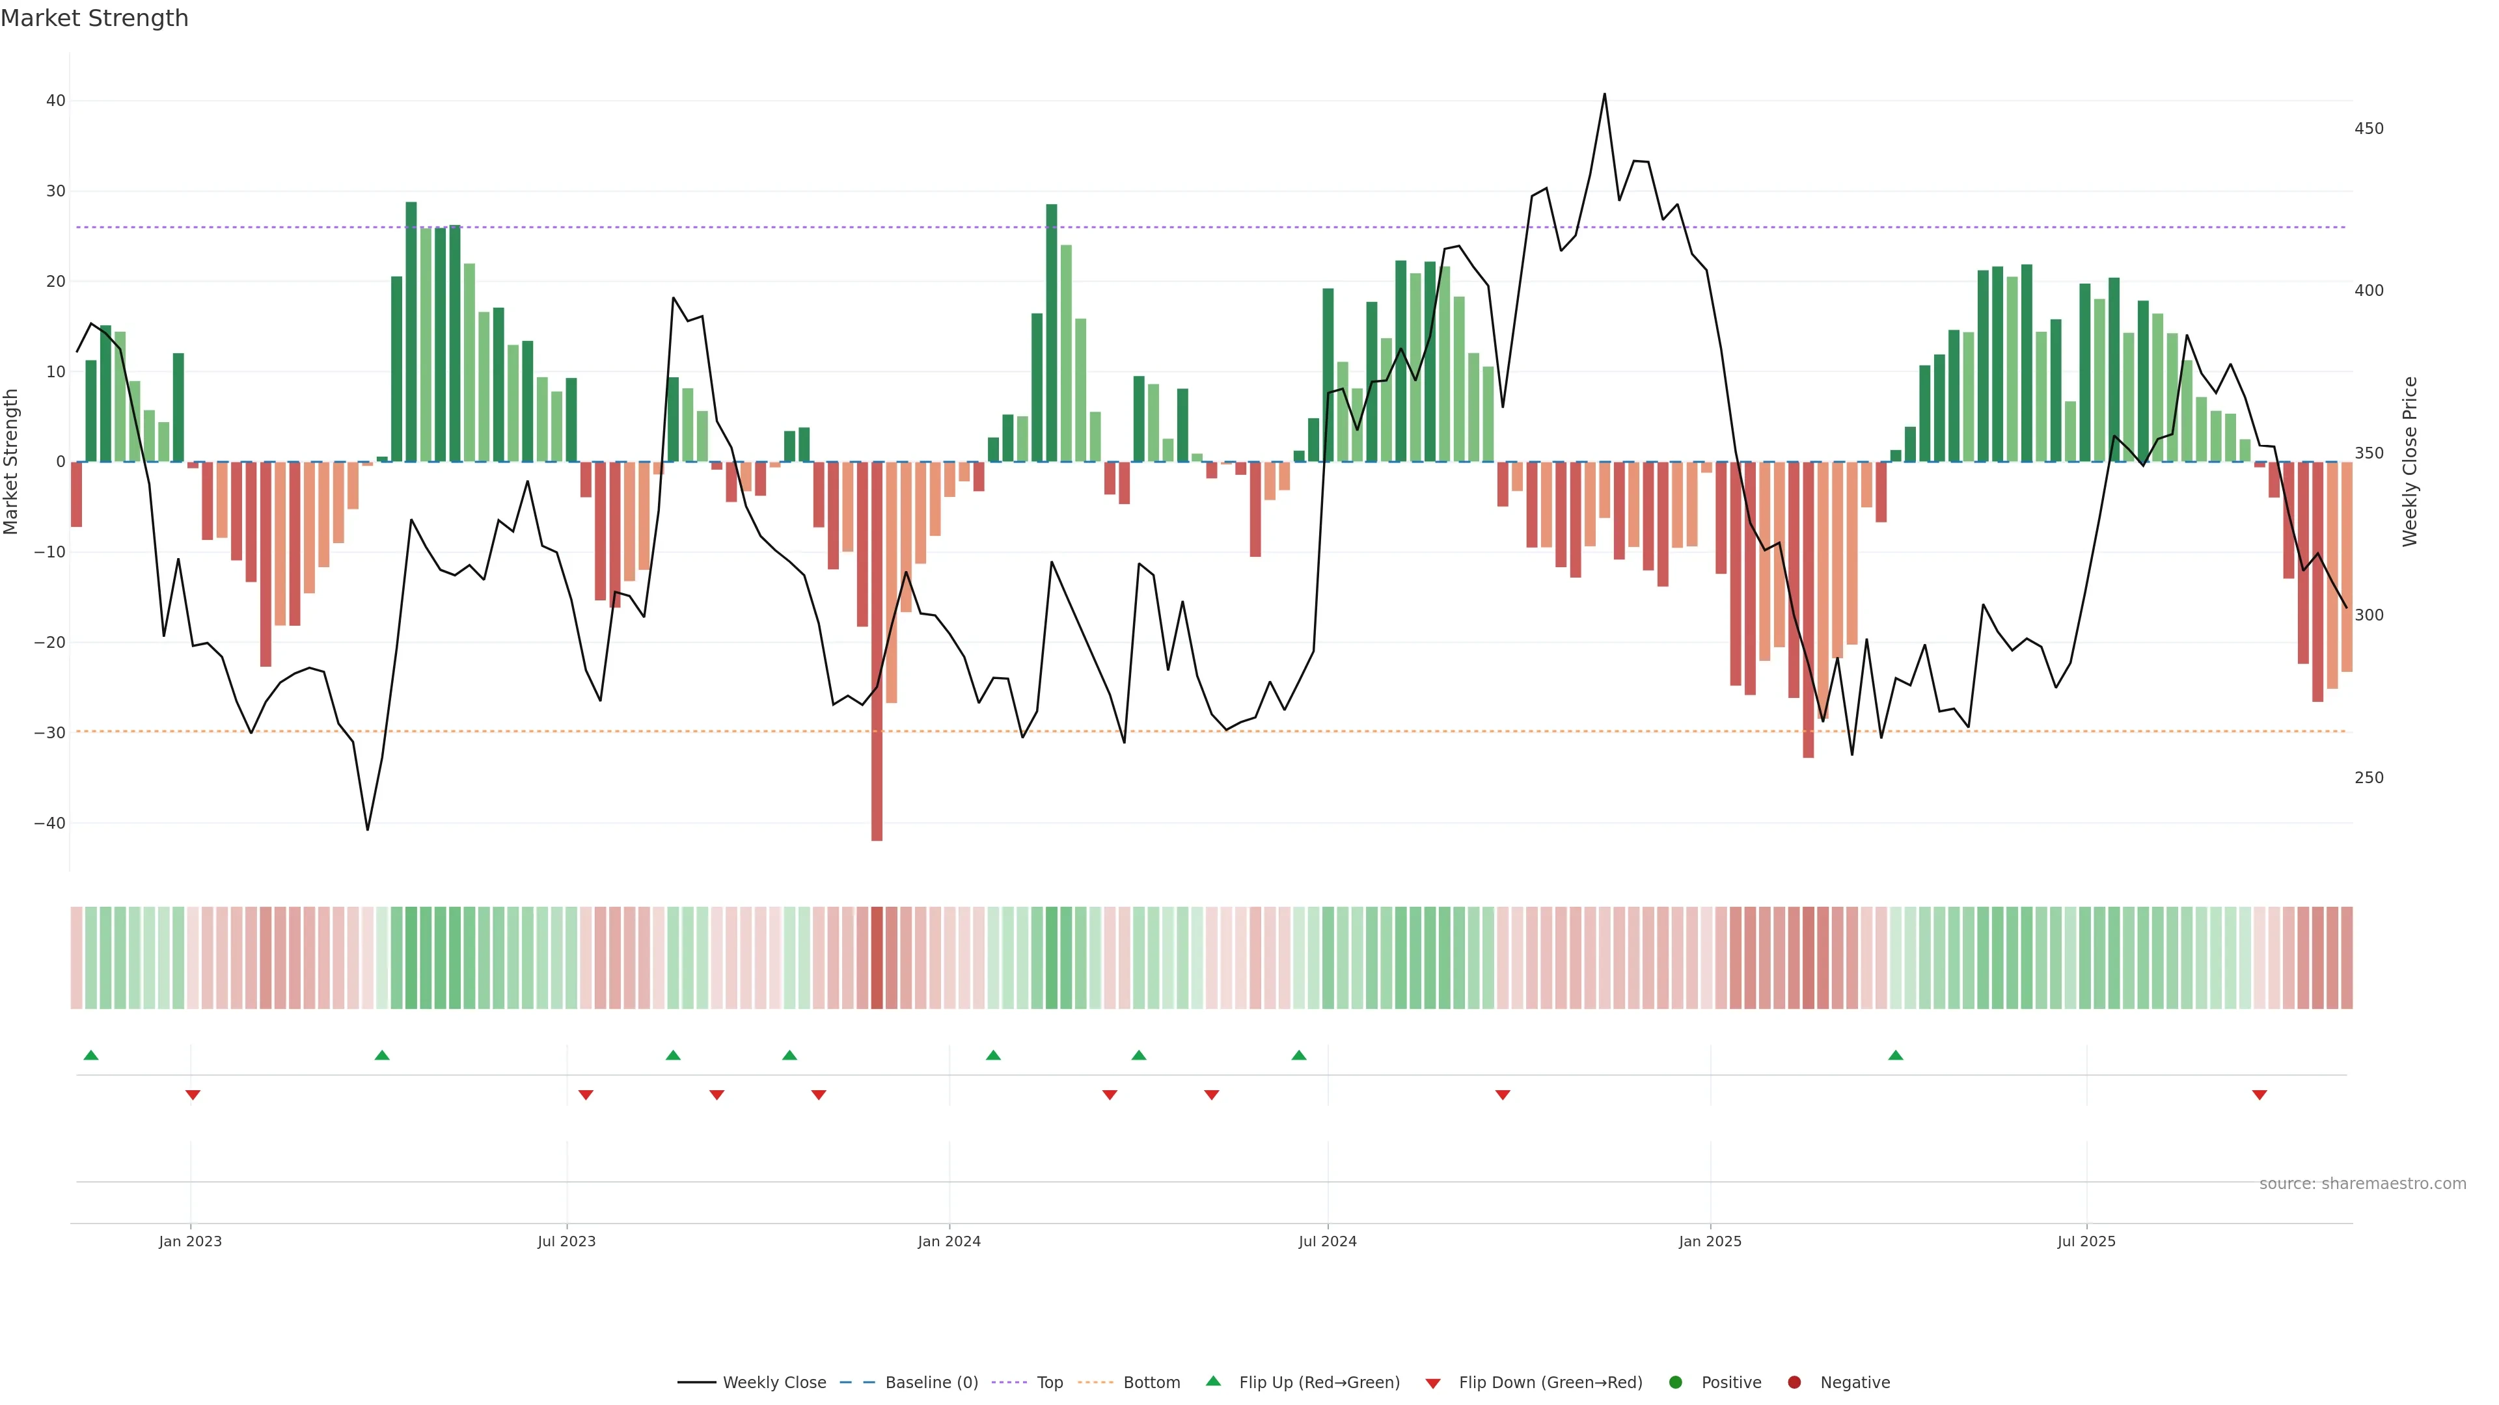Click the sharemaestro.com source text
Viewport: 2499px width, 1405px height.
pyautogui.click(x=2362, y=1183)
